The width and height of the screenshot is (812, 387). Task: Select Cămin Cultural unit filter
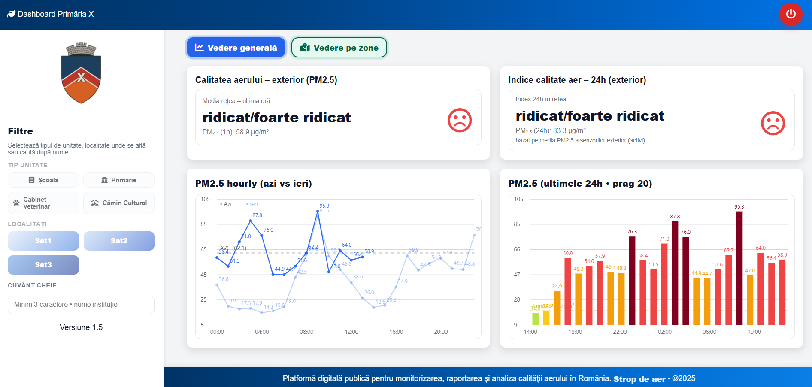119,203
